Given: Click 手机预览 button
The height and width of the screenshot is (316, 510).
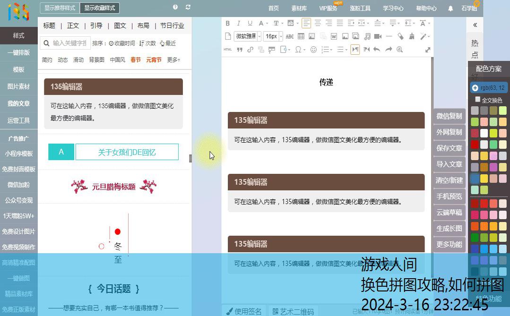Looking at the screenshot, I should tap(449, 196).
